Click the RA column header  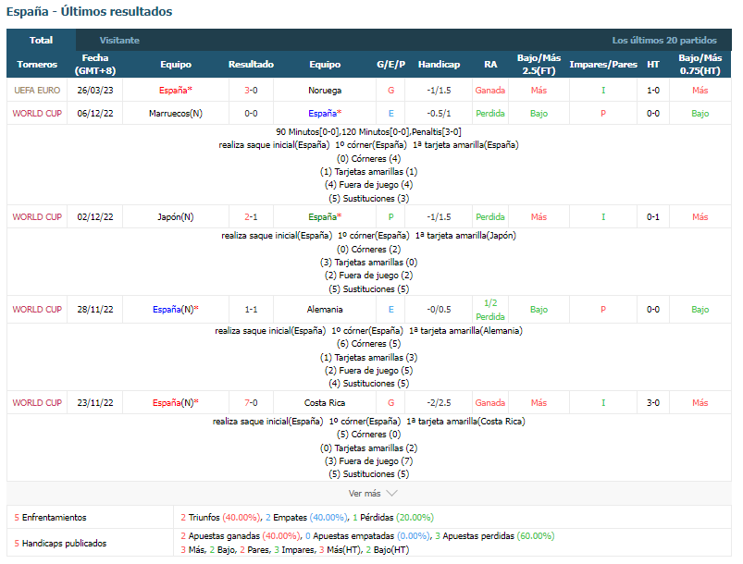490,65
